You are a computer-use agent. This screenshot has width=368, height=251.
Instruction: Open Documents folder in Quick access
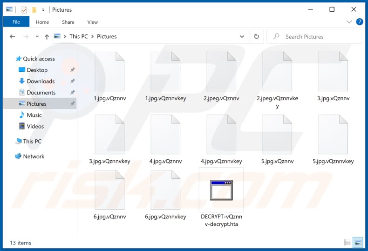41,93
